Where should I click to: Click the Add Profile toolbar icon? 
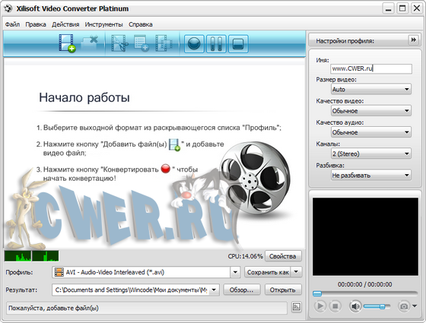(x=141, y=43)
